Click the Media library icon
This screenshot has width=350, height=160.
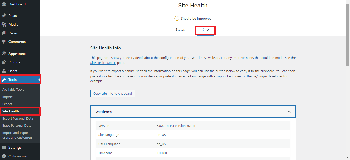tap(4, 24)
